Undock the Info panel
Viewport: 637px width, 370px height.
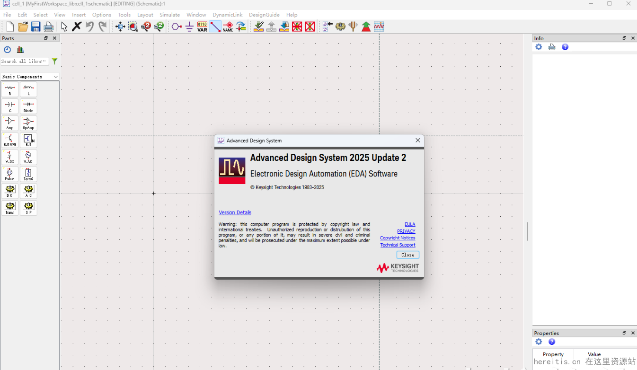pos(624,38)
